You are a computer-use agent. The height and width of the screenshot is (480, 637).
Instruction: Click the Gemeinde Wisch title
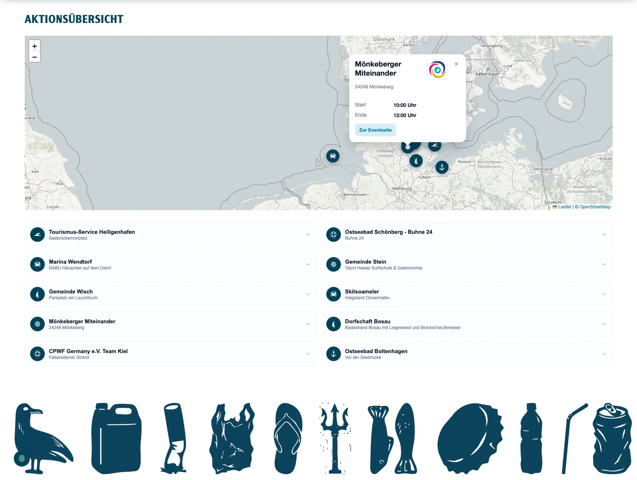point(71,292)
